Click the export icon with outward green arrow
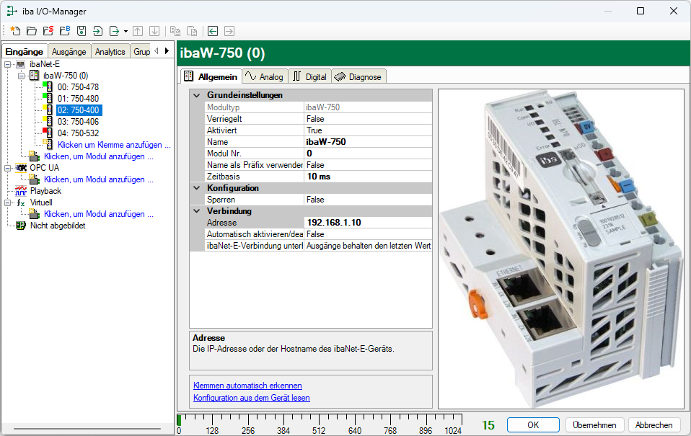The width and height of the screenshot is (691, 436). (x=114, y=31)
